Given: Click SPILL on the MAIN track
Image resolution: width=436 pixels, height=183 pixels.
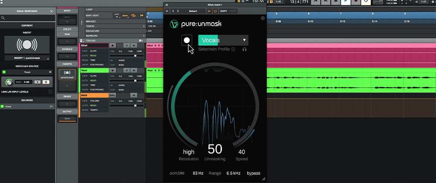Looking at the screenshot, I should pos(112,95).
